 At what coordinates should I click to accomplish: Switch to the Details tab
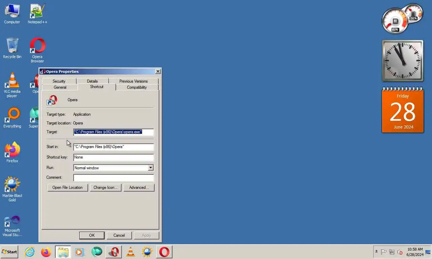[92, 81]
